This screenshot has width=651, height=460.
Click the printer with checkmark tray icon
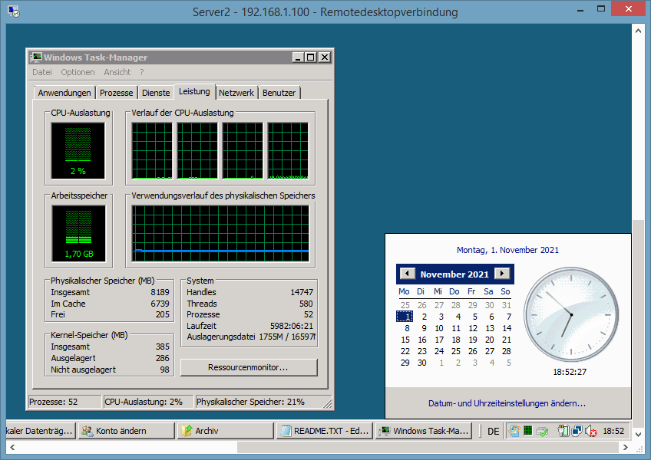[x=542, y=432]
